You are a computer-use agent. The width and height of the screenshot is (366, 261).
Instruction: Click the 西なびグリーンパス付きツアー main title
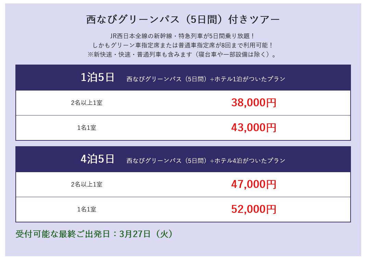[183, 19]
